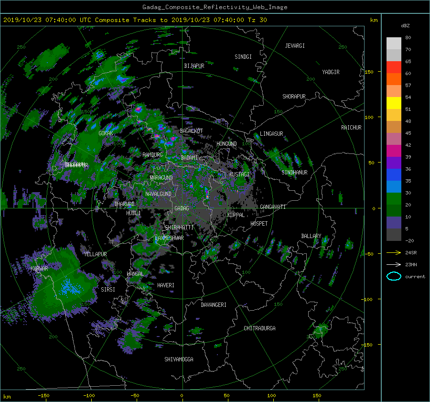Click the KOPPAL city label
The width and height of the screenshot is (430, 402).
pyautogui.click(x=236, y=215)
